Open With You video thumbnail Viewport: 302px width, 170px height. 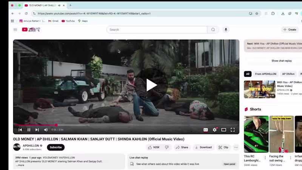point(260,89)
